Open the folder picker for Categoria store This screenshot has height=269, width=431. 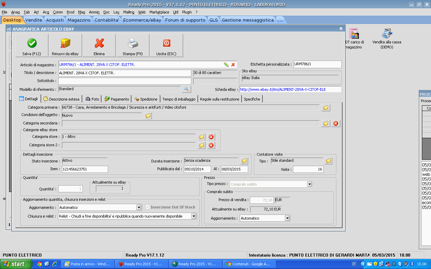[201, 137]
